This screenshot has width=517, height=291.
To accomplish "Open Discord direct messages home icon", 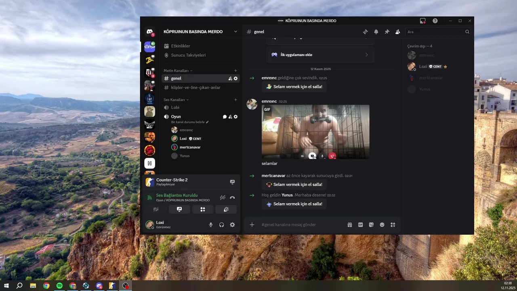I will [149, 32].
